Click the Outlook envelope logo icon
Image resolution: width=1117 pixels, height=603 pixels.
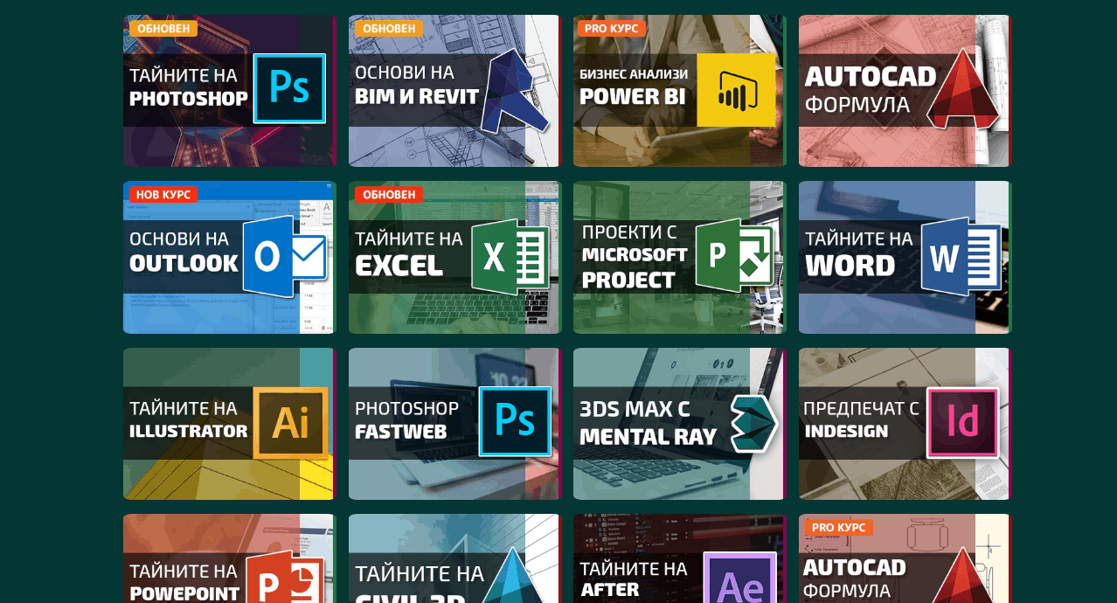pyautogui.click(x=285, y=257)
